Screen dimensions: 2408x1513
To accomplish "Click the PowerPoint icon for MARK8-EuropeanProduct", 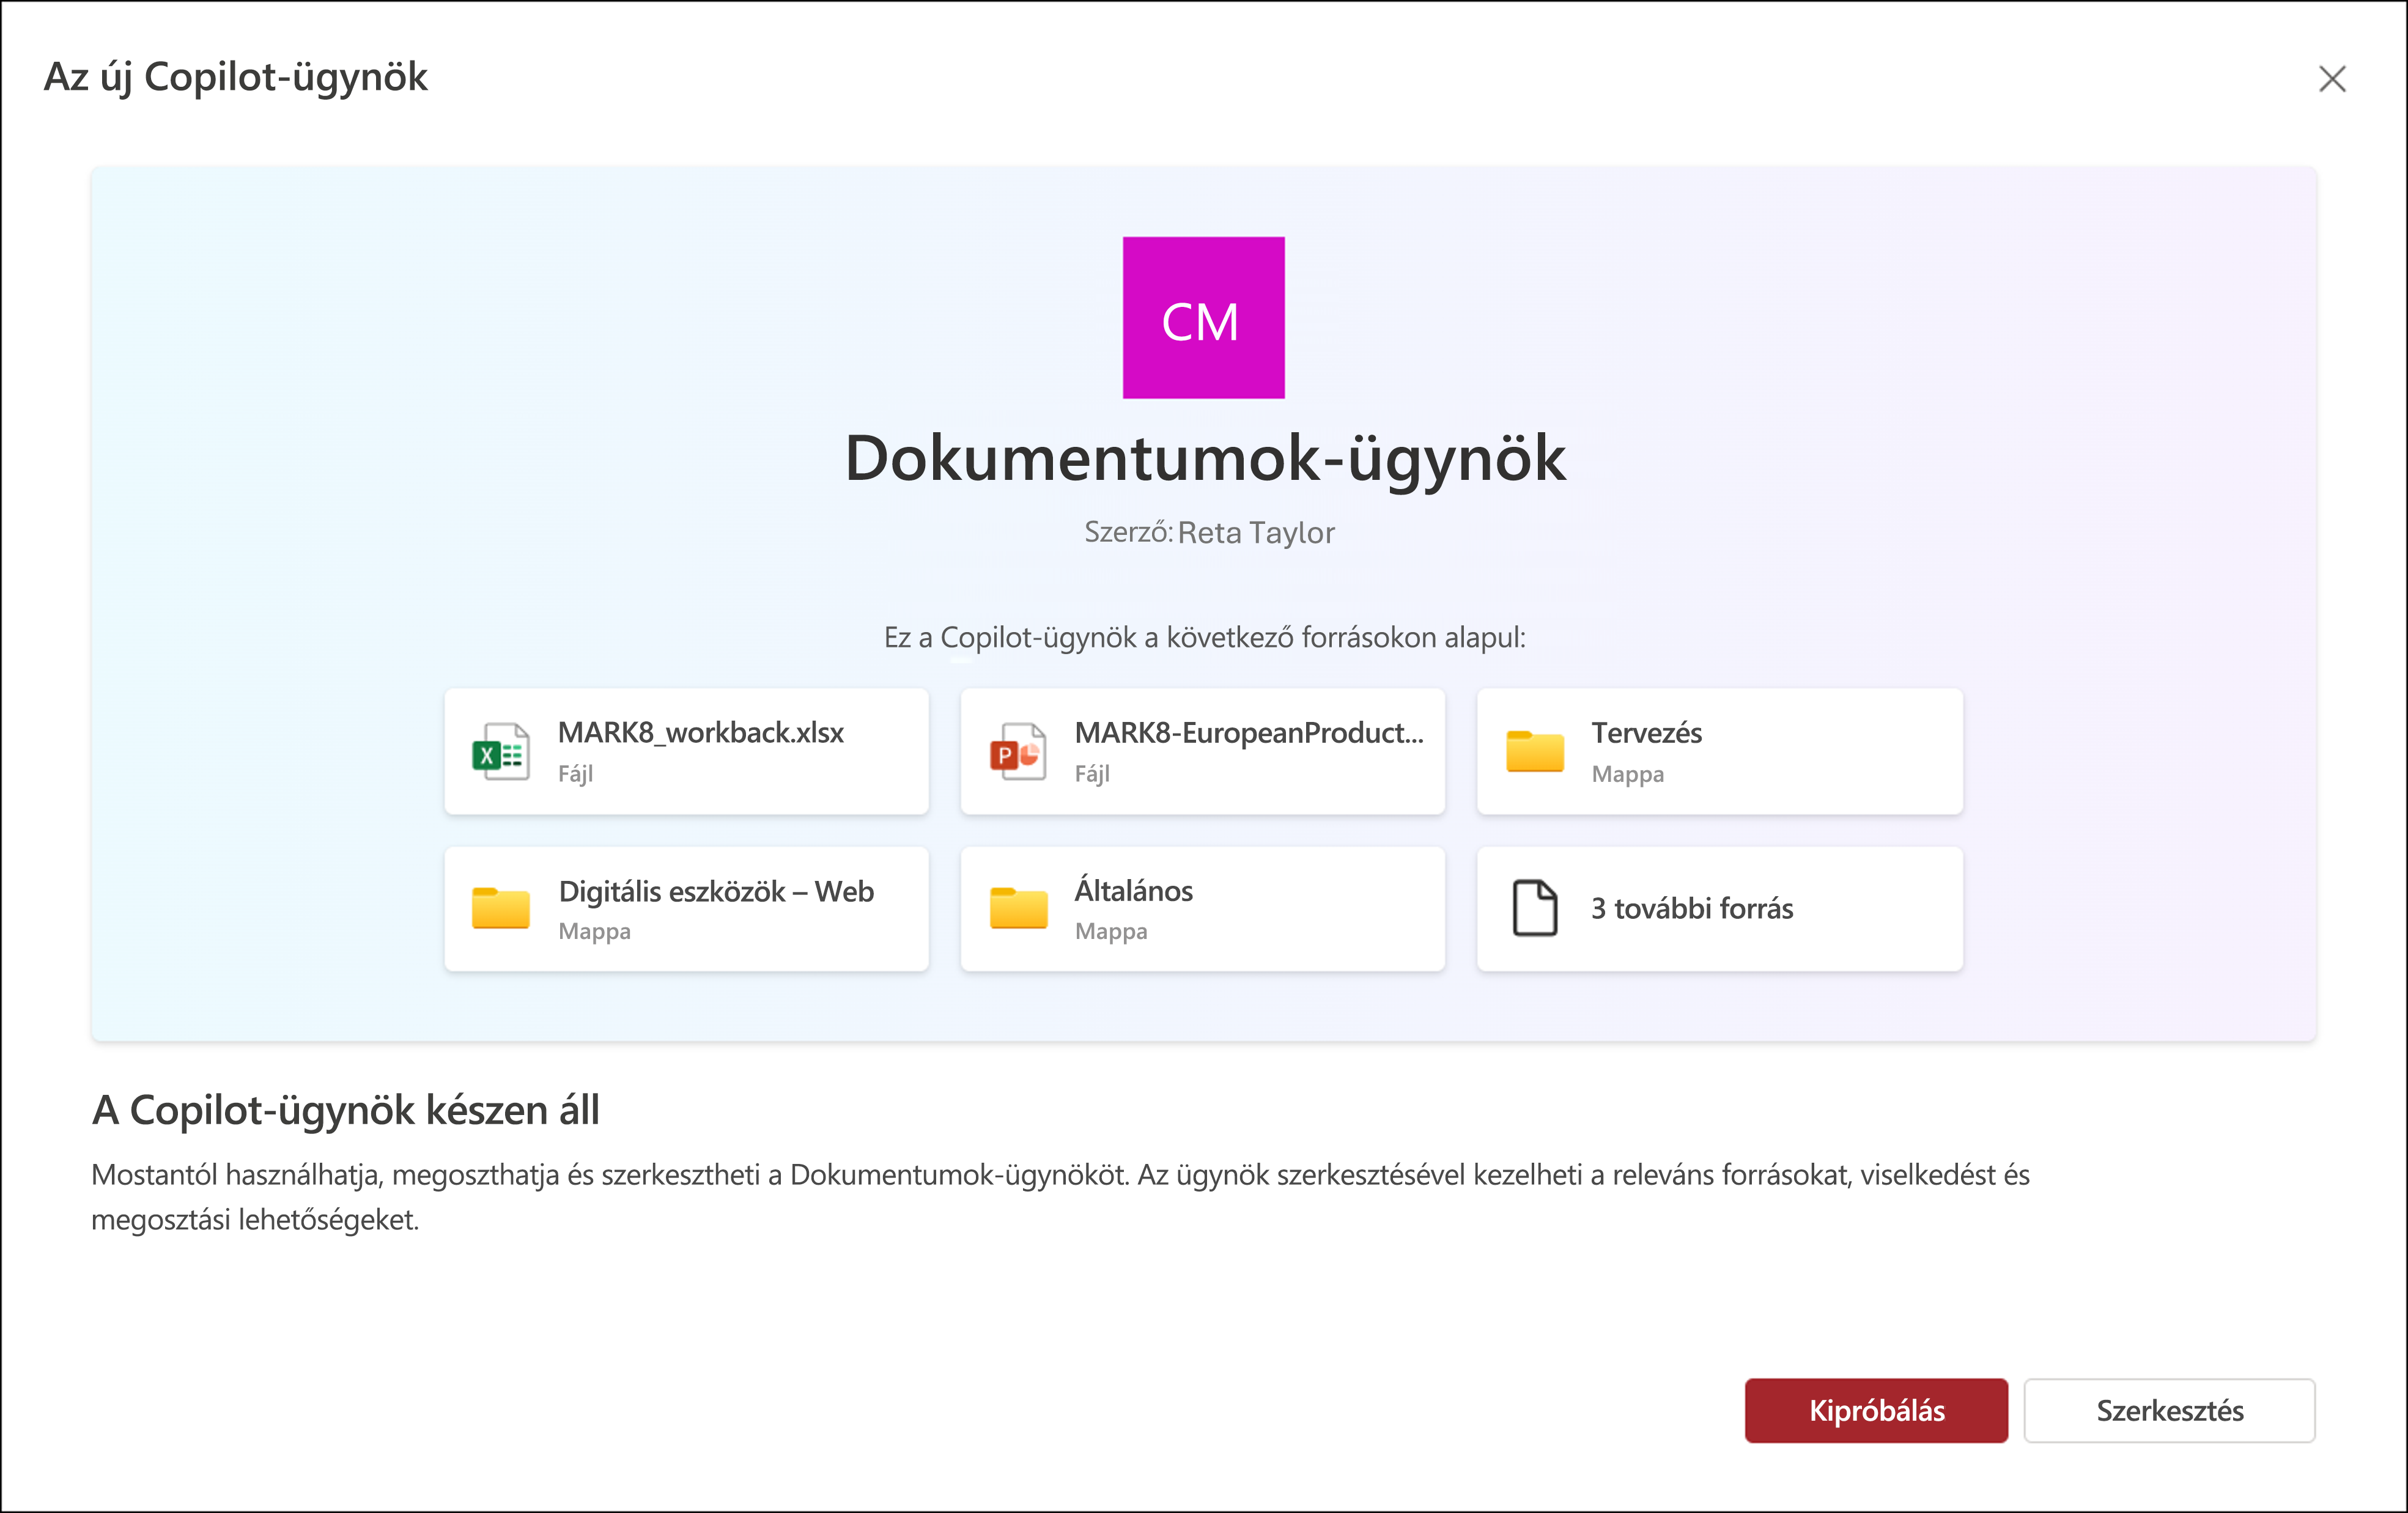I will click(1018, 752).
